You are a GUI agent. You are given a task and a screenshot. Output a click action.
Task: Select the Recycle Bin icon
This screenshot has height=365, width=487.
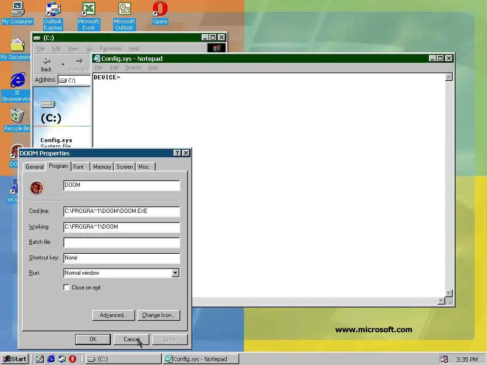pyautogui.click(x=17, y=119)
